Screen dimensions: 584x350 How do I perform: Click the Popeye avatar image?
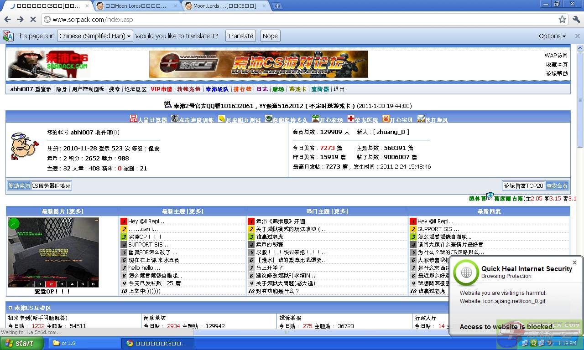tap(25, 146)
